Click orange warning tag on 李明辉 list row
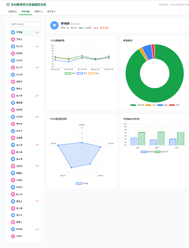This screenshot has width=189, height=248. point(37,32)
